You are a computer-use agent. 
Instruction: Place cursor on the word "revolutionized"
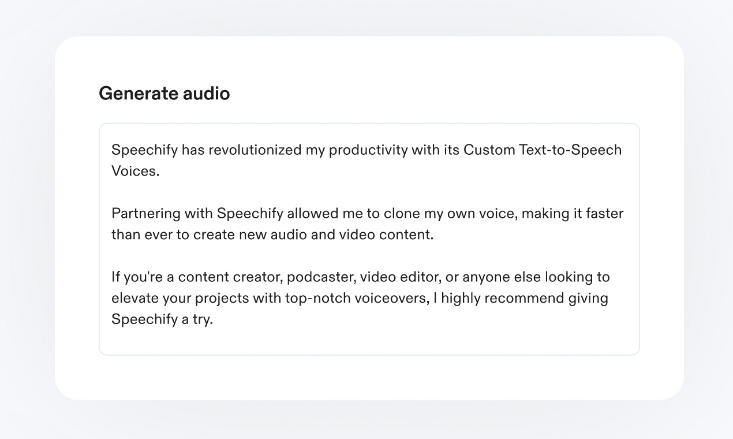coord(255,150)
